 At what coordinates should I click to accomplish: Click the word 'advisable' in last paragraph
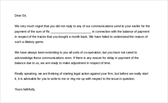pyautogui.click(x=30, y=79)
